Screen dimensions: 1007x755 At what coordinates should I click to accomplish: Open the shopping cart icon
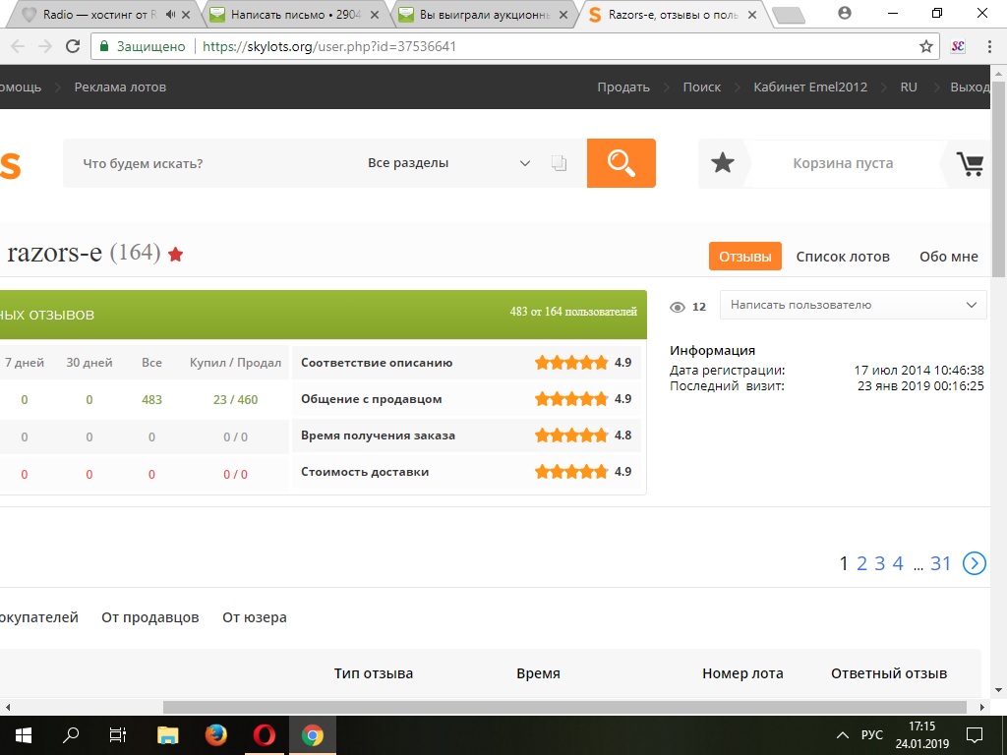point(971,164)
